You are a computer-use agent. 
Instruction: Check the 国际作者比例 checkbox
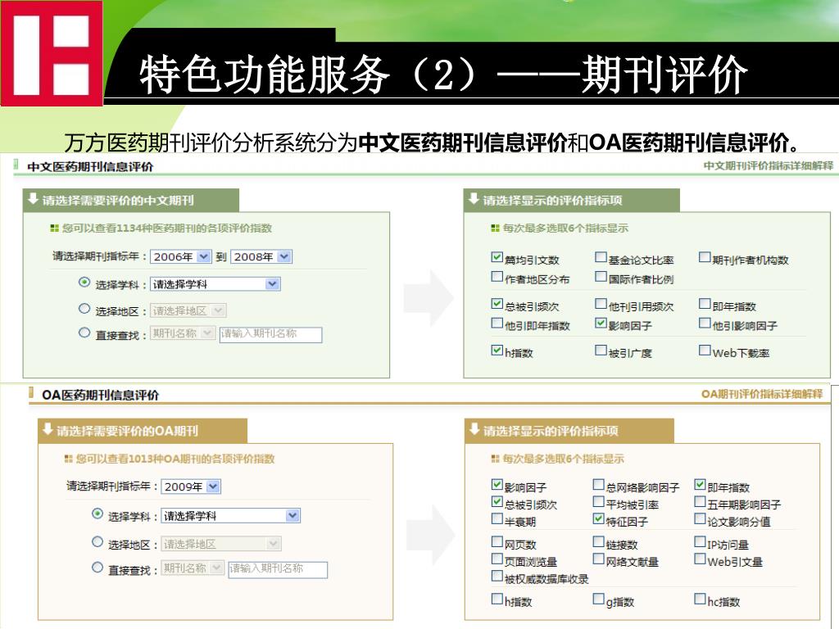click(601, 277)
